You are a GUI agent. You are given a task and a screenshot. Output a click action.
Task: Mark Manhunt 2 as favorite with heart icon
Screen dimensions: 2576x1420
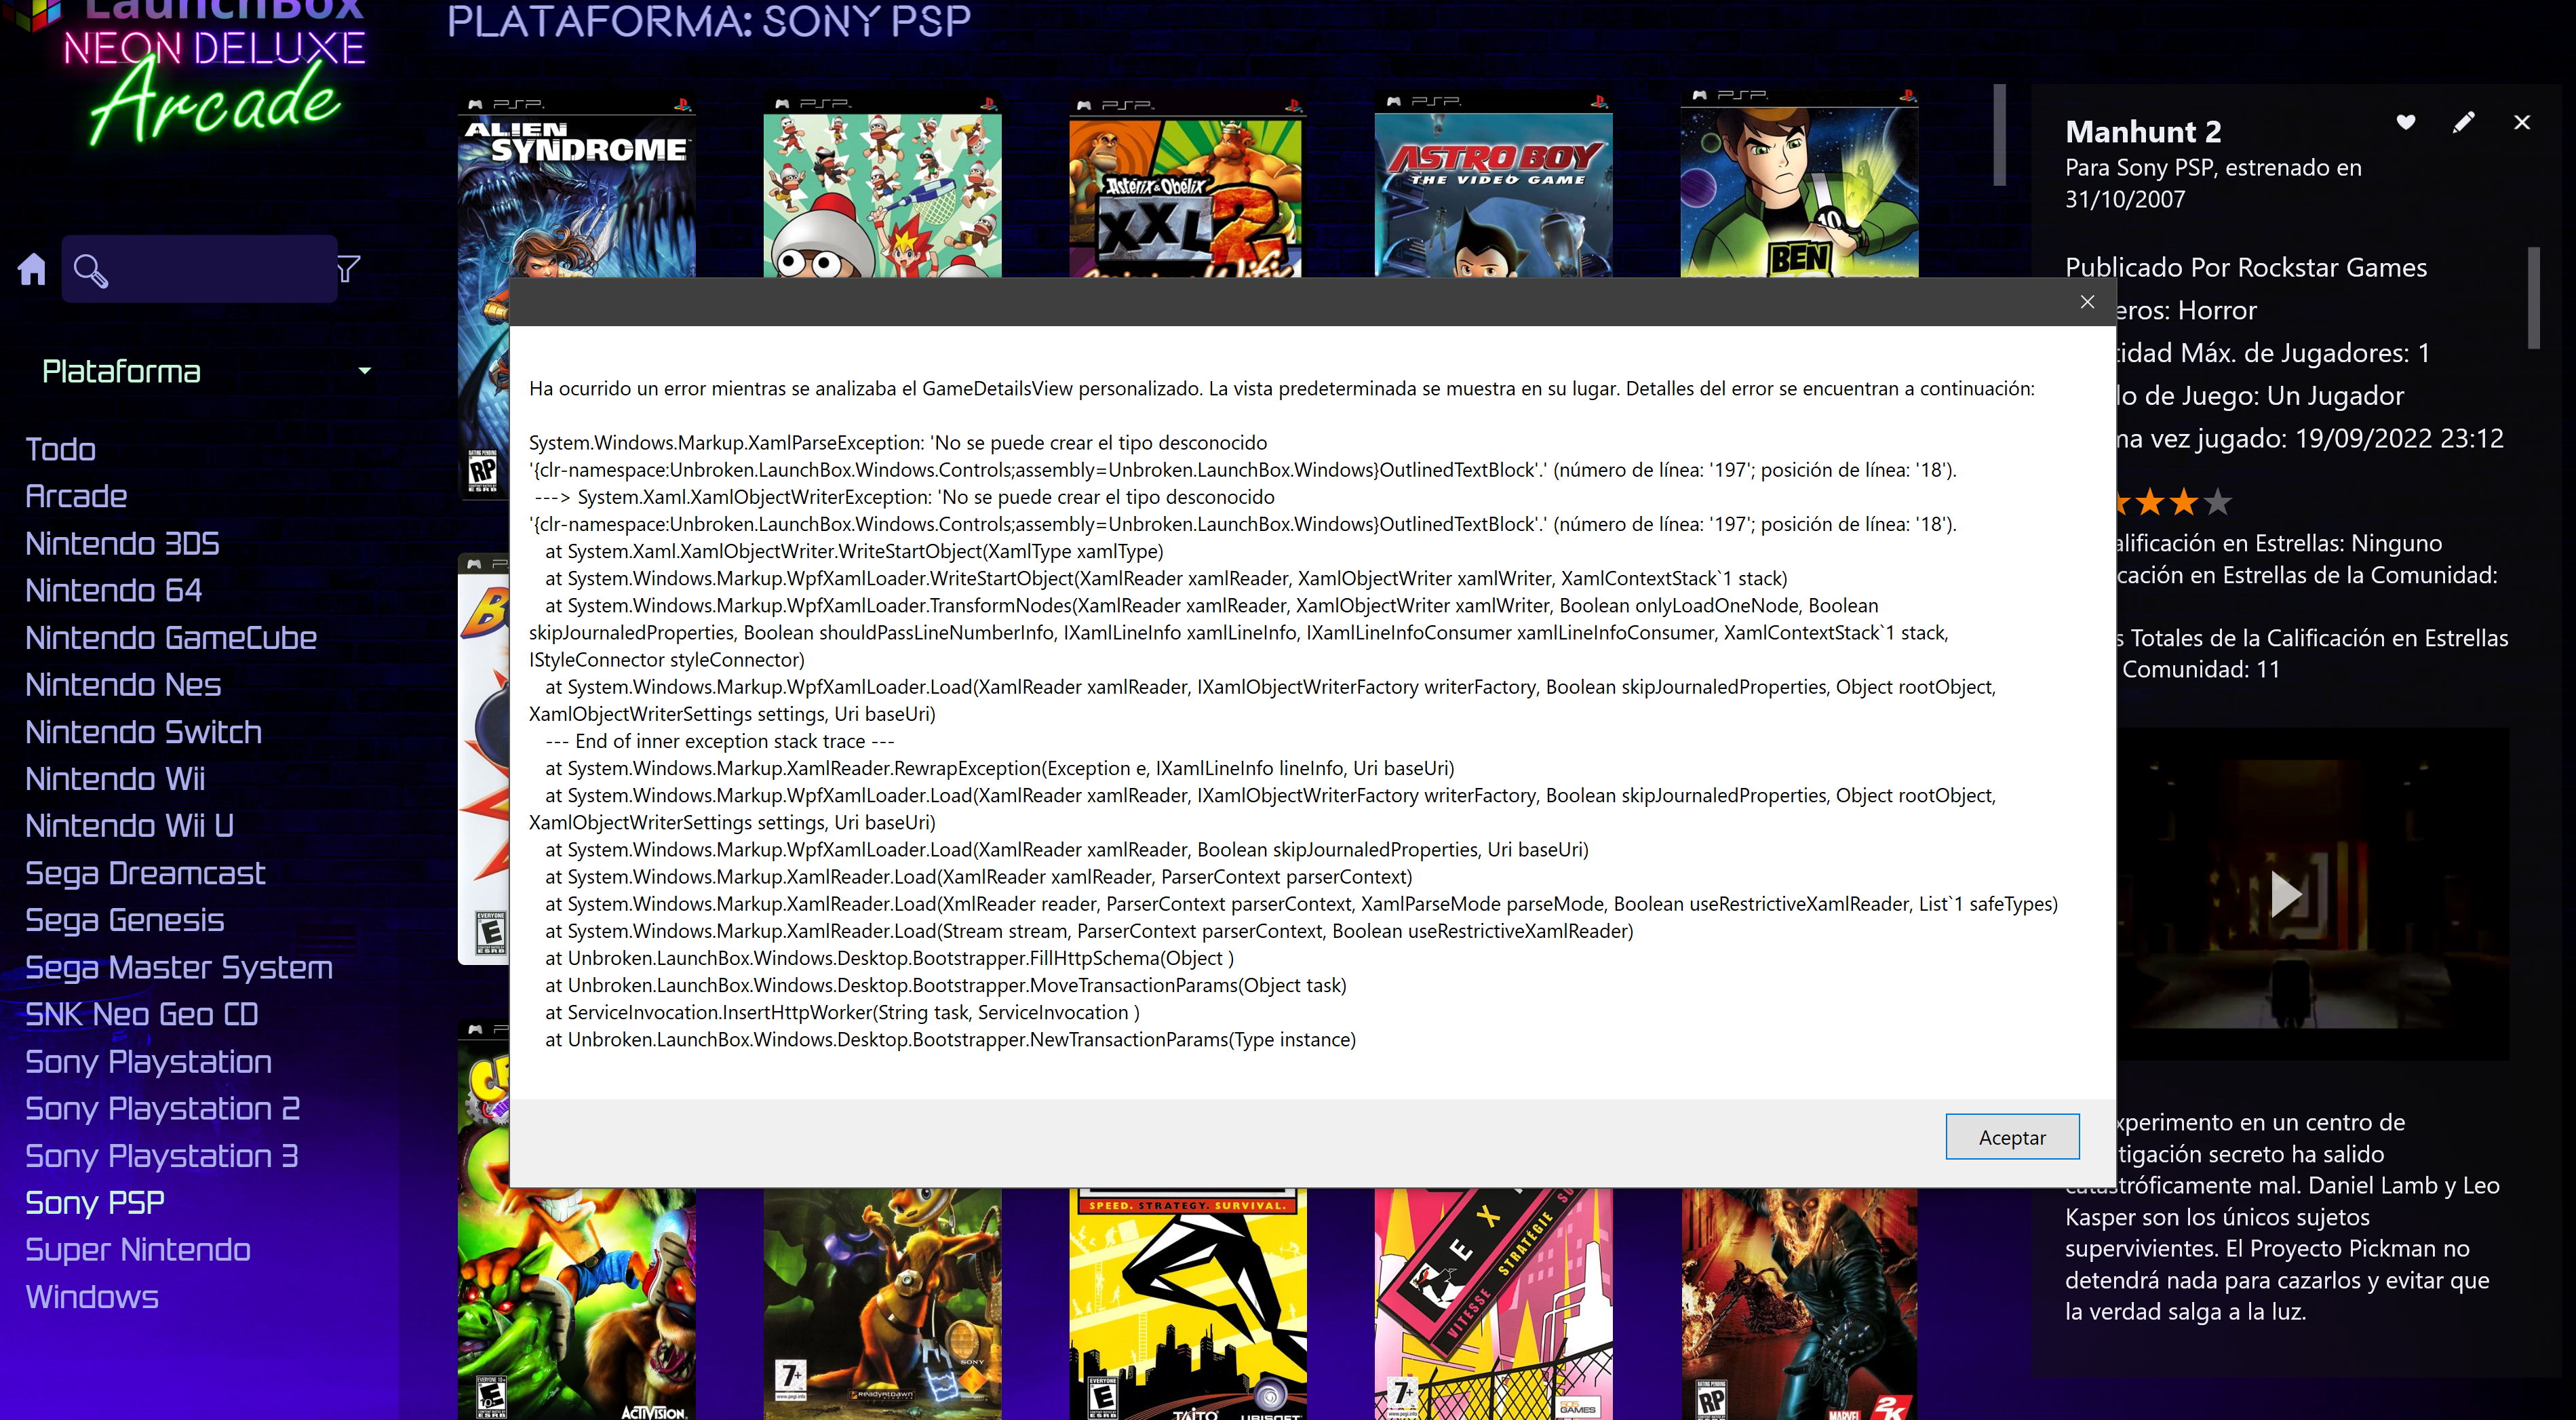coord(2406,122)
